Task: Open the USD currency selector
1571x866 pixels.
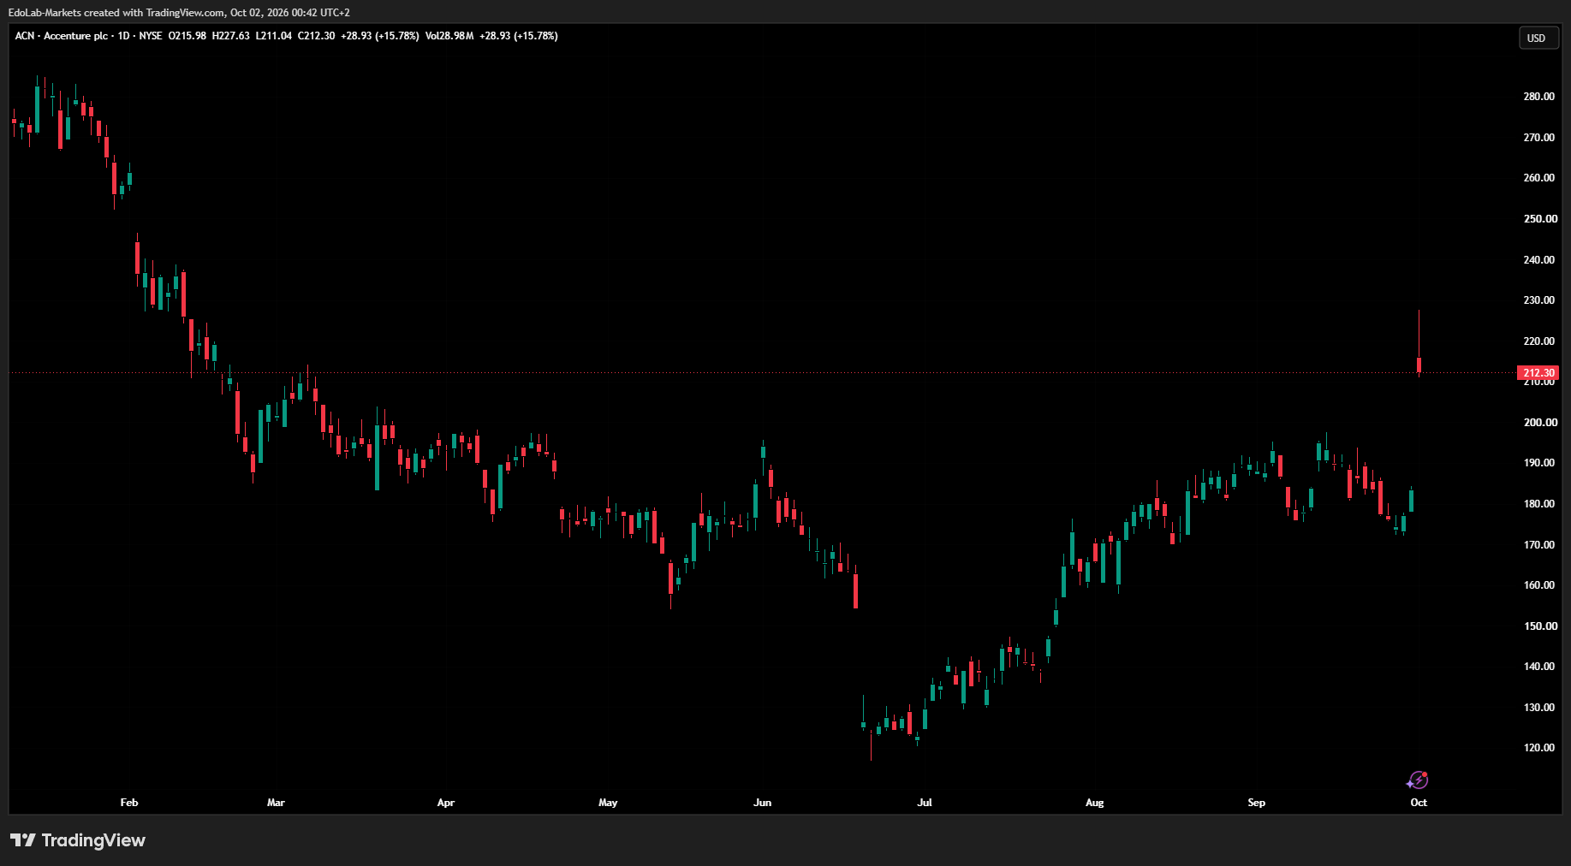Action: (1538, 38)
